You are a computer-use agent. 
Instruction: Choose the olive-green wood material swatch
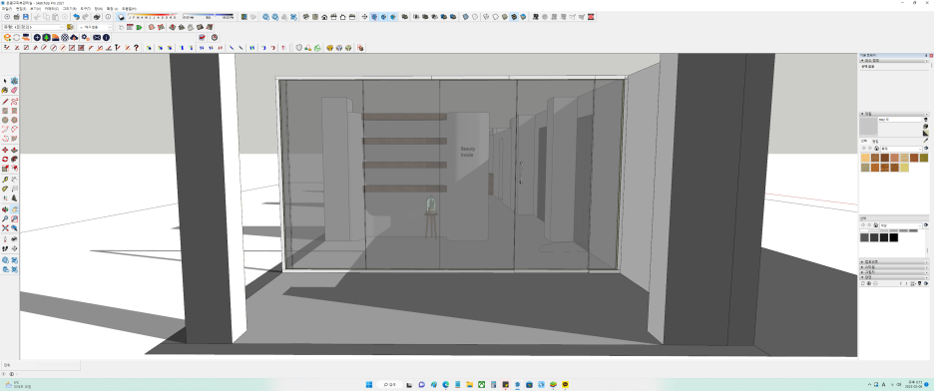[924, 158]
